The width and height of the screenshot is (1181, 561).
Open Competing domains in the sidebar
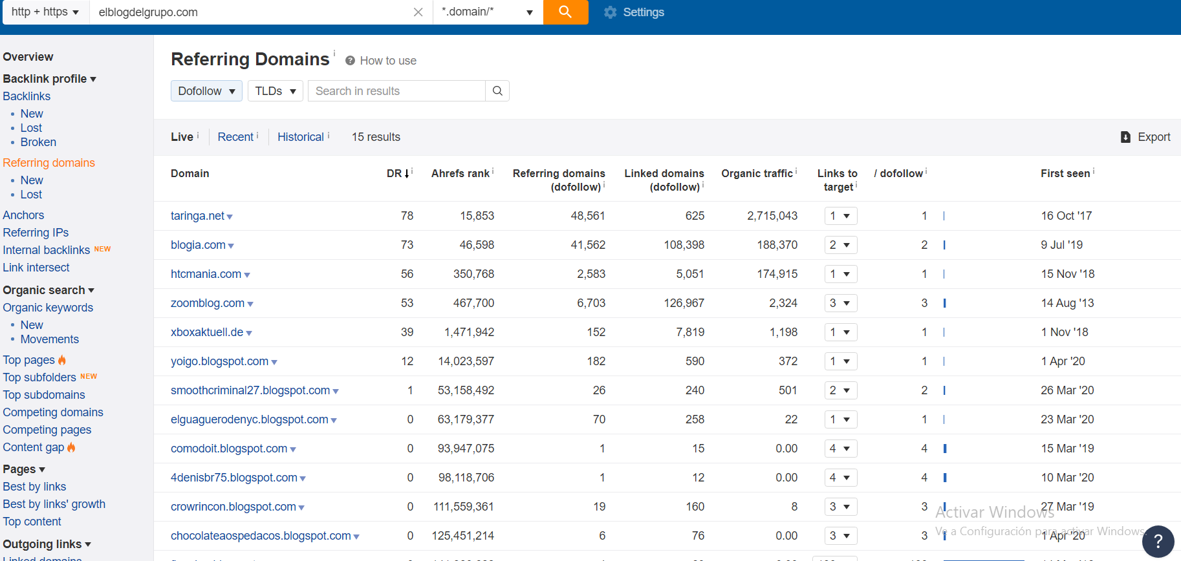pos(53,412)
